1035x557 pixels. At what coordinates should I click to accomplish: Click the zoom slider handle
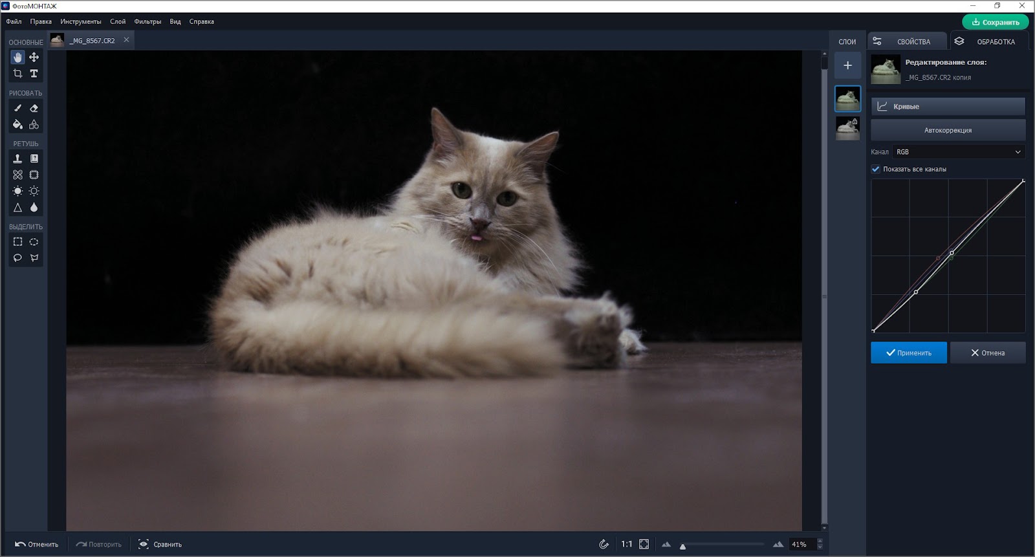tap(682, 547)
